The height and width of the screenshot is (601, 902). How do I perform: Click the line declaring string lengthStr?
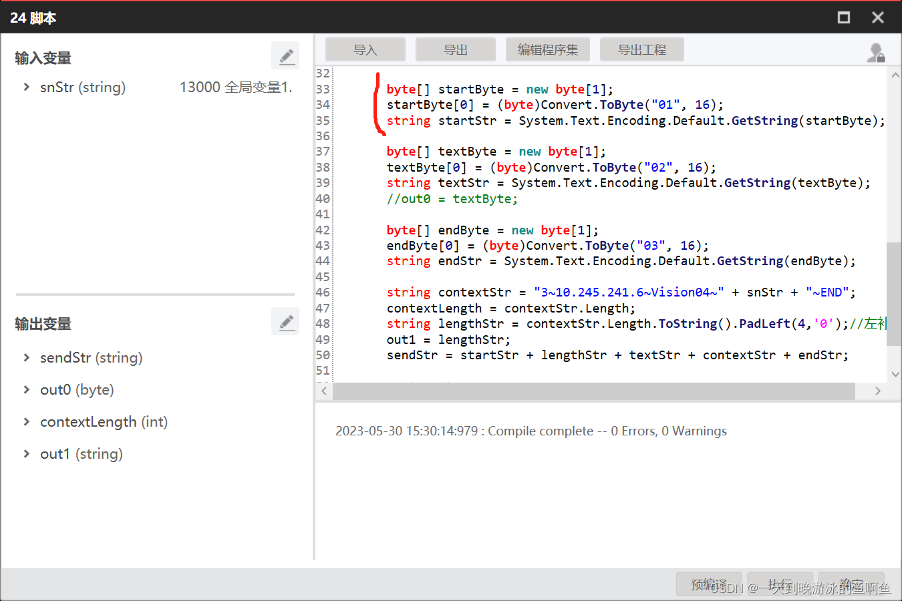pos(636,324)
